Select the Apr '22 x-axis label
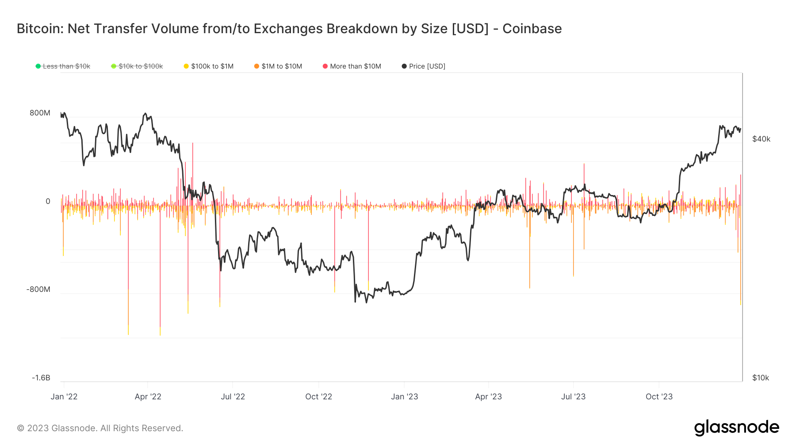Viewport: 796px width, 448px height. [x=148, y=397]
